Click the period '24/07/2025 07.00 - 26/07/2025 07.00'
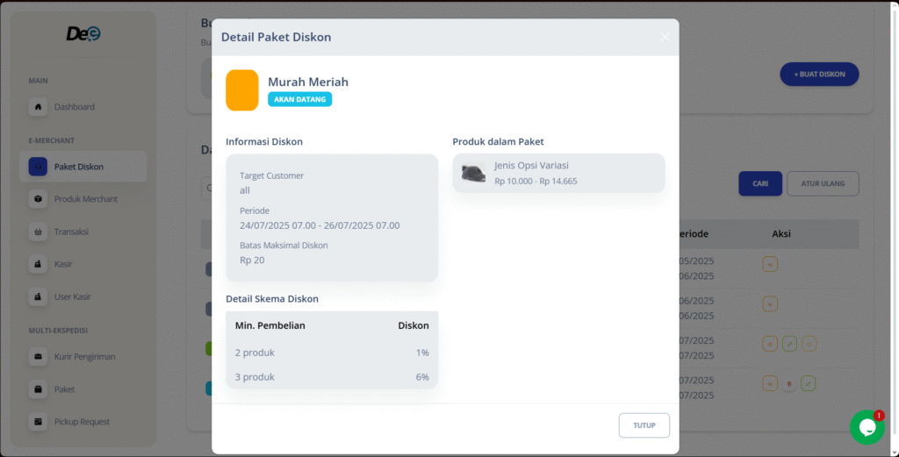Image resolution: width=899 pixels, height=457 pixels. coord(320,225)
